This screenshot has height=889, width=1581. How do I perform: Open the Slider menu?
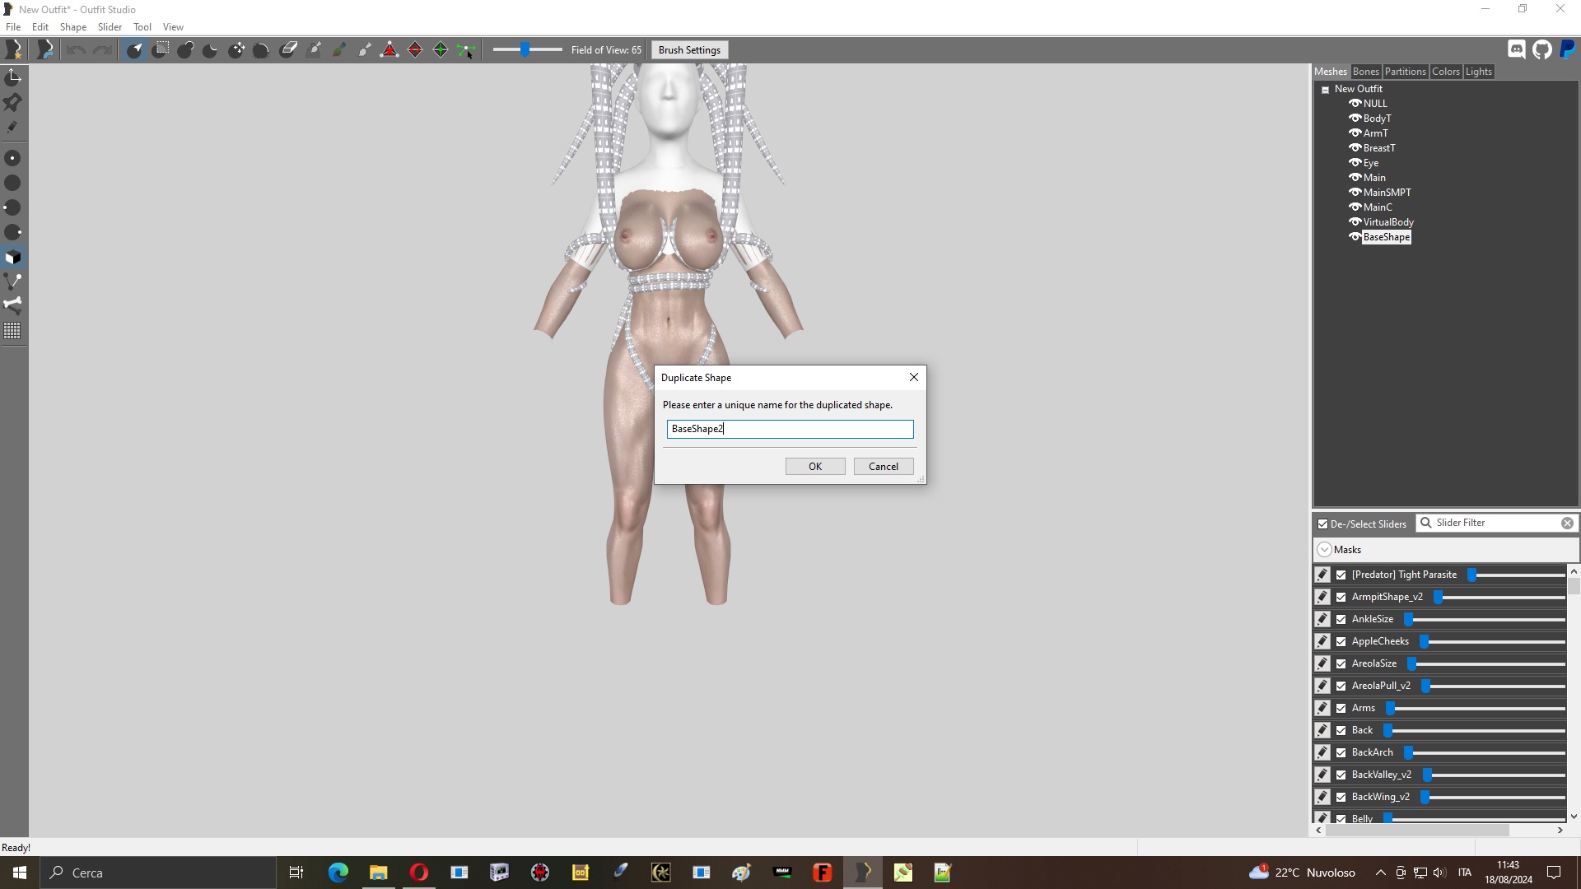(x=110, y=27)
